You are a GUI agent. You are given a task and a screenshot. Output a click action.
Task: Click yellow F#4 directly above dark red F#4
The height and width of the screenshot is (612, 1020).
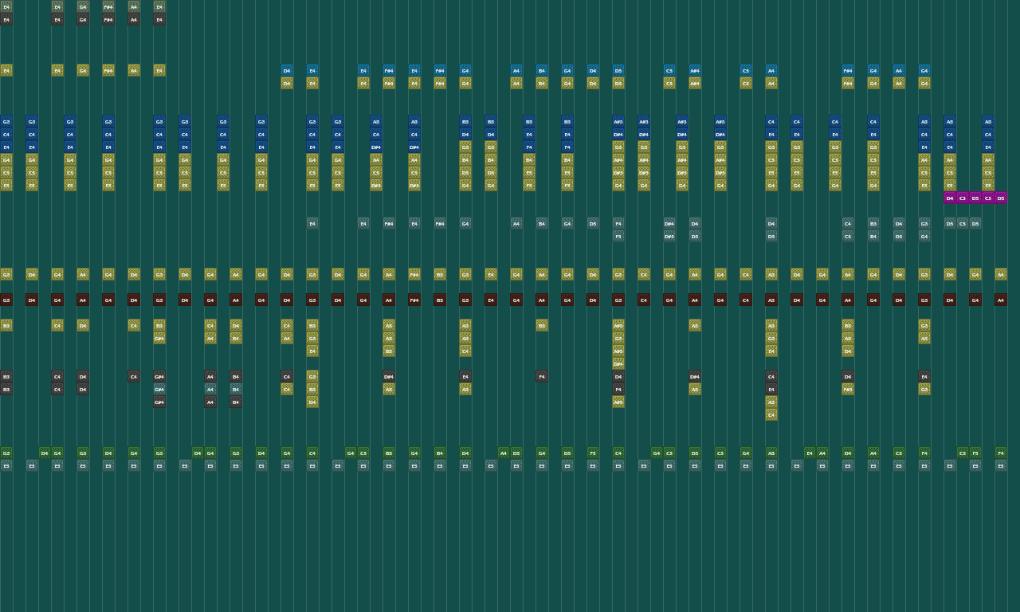pyautogui.click(x=414, y=274)
